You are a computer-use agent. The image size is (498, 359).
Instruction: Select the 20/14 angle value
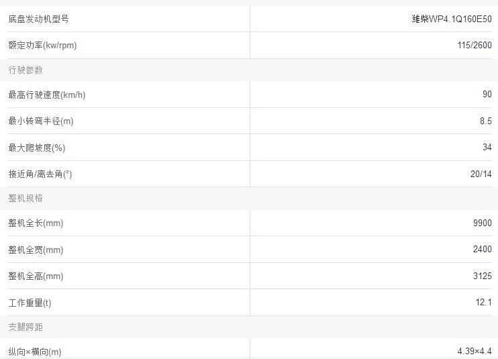coord(481,174)
